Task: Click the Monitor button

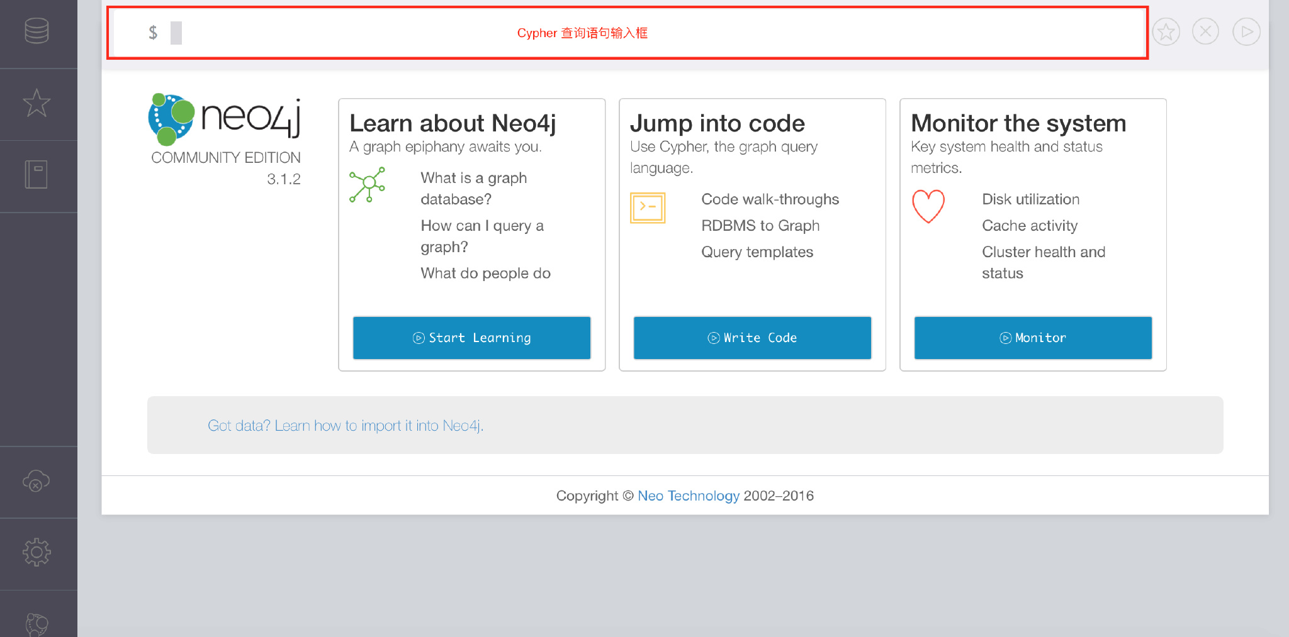Action: click(1033, 338)
